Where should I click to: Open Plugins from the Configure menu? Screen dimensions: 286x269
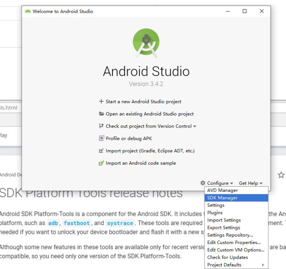(x=236, y=213)
